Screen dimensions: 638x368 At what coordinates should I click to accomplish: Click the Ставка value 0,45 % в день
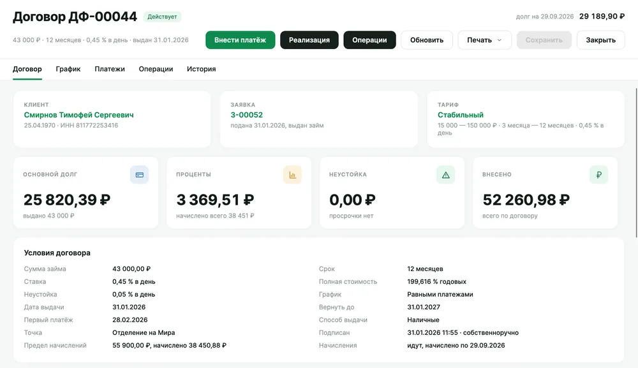click(x=134, y=281)
